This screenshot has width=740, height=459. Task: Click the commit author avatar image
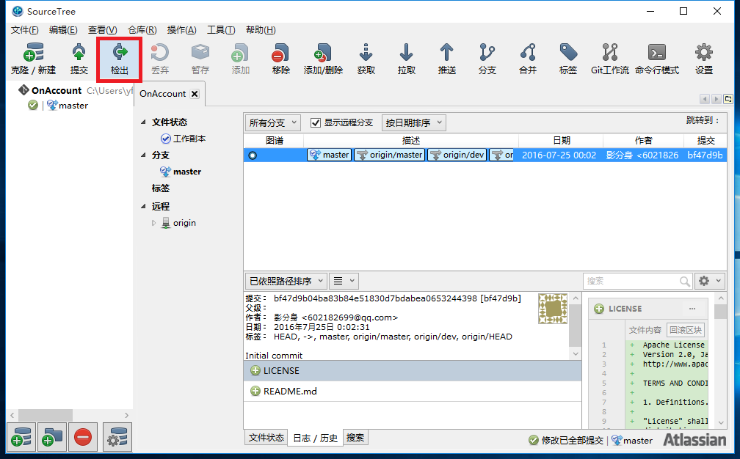pyautogui.click(x=553, y=309)
